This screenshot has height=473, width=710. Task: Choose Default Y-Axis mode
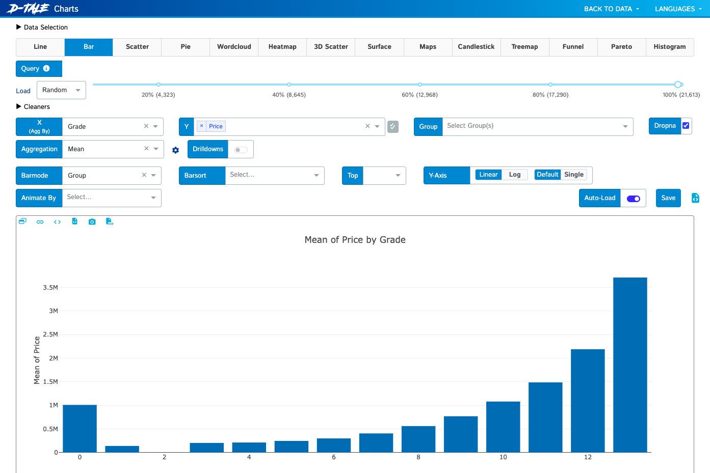(x=547, y=175)
